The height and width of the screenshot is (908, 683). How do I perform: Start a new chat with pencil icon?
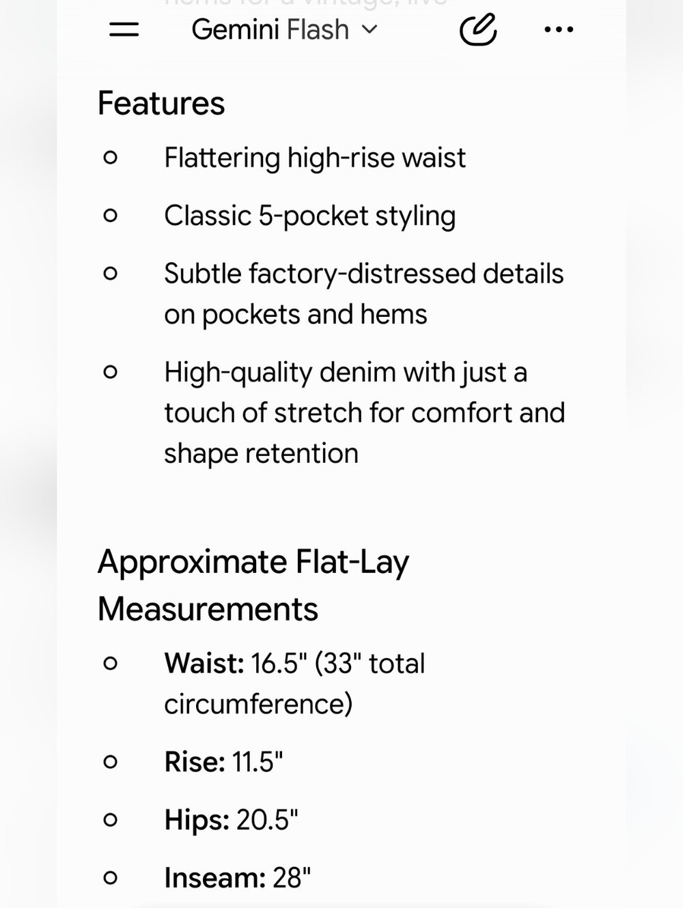[477, 29]
